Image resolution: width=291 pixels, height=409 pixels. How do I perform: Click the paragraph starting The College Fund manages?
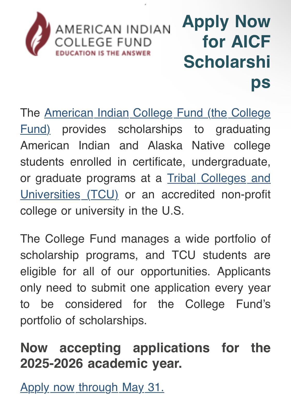point(145,279)
